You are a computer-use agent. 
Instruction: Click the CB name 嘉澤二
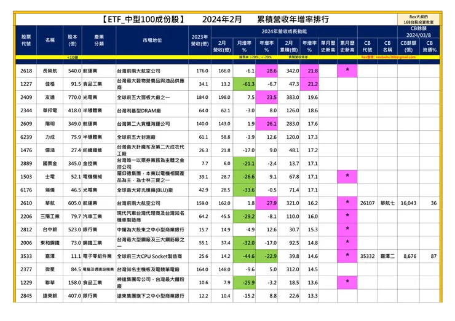pyautogui.click(x=387, y=257)
